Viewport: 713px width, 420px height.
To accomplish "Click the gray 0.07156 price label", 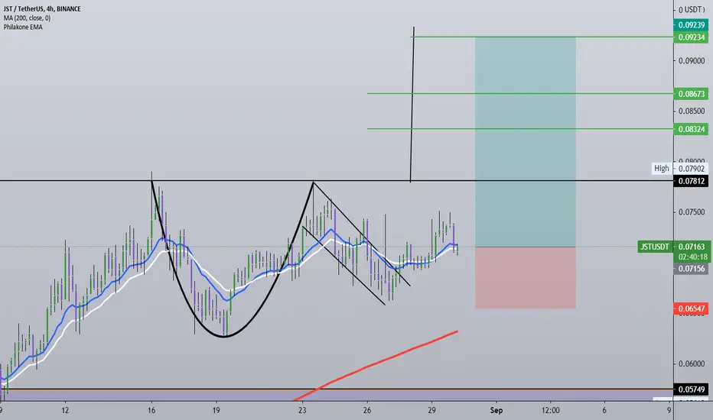I will point(691,269).
